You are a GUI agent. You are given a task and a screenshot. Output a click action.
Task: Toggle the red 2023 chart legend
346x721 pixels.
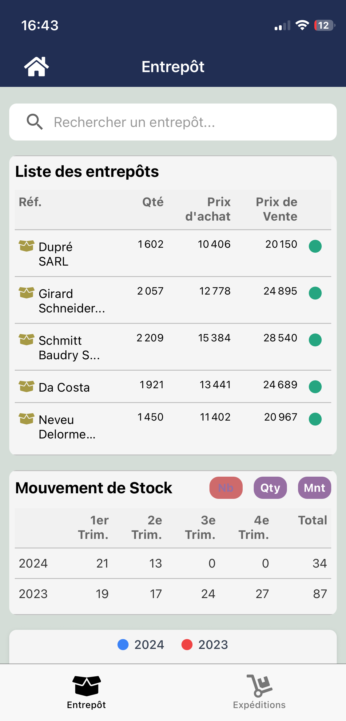click(205, 645)
